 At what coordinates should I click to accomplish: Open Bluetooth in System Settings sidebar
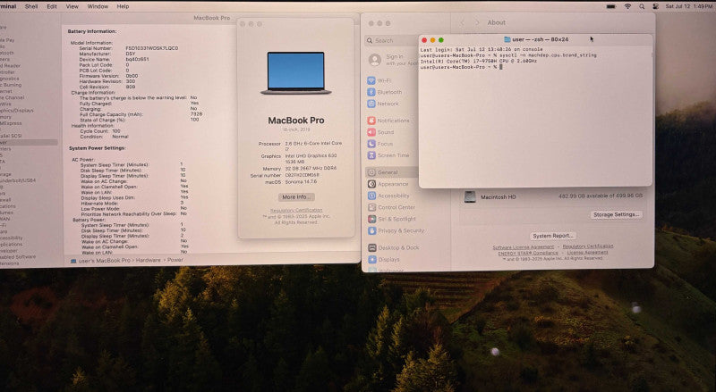385,92
